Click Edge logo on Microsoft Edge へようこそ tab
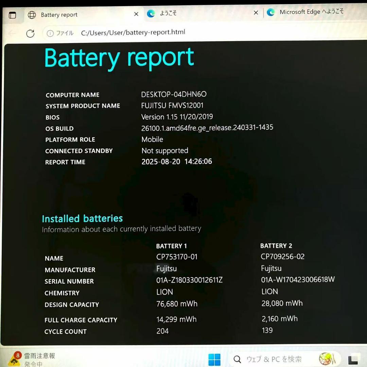 pos(271,12)
